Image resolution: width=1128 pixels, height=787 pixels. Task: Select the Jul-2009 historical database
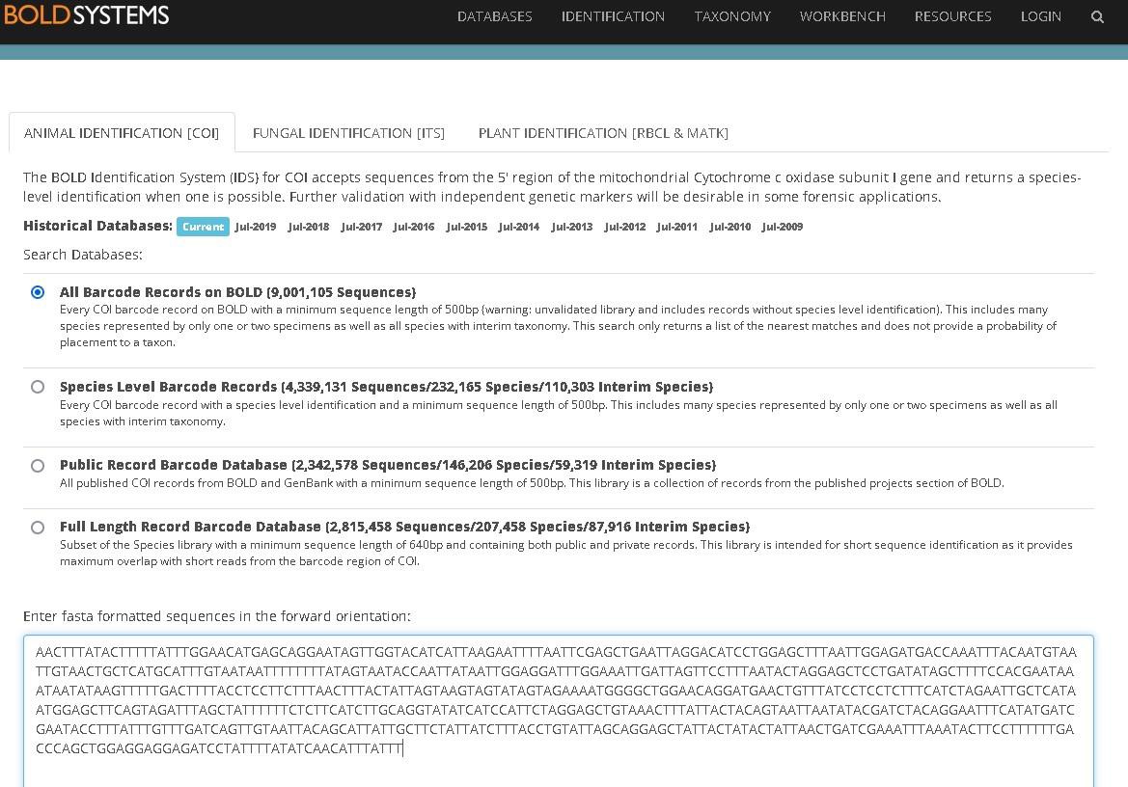pyautogui.click(x=782, y=227)
